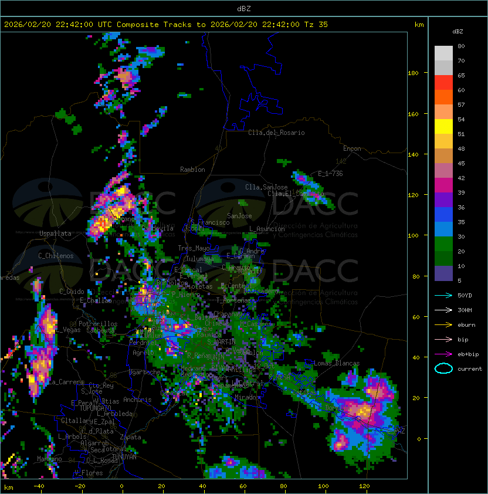Click the 30HM legend label
488x494 pixels.
pyautogui.click(x=465, y=310)
